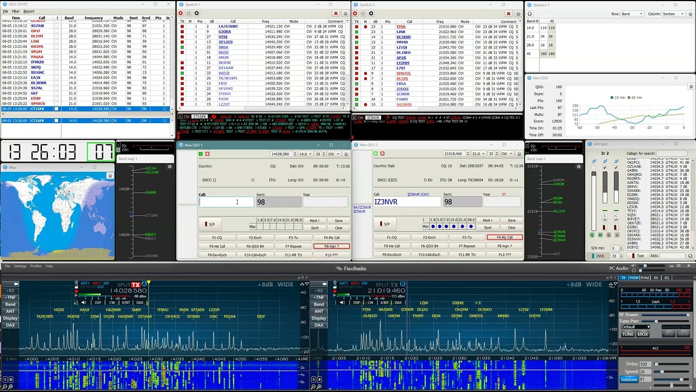Switch to the P/CW tab in FlexRadio
This screenshot has height=392, width=696.
click(x=633, y=278)
